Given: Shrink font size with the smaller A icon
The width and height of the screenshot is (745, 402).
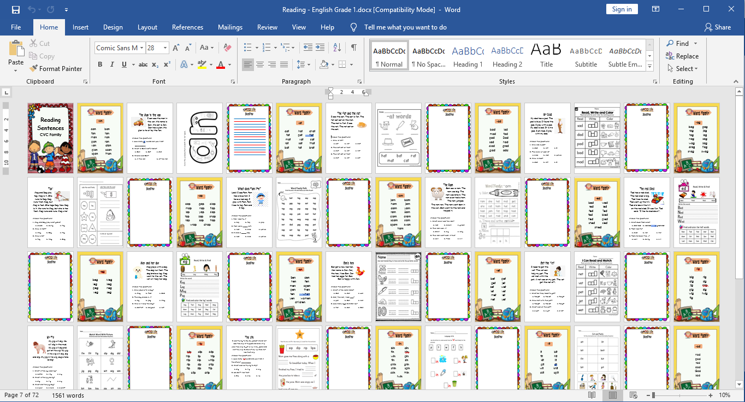Looking at the screenshot, I should coord(187,48).
